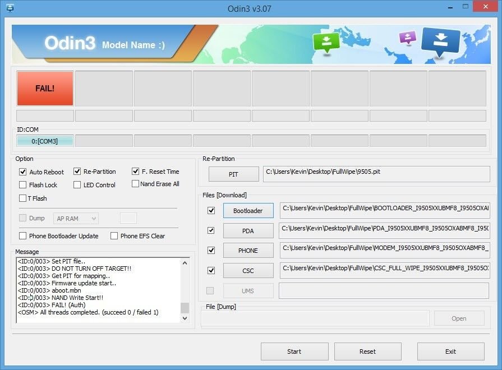Click the 'FAIL! (Auth)' log line

pyautogui.click(x=52, y=305)
